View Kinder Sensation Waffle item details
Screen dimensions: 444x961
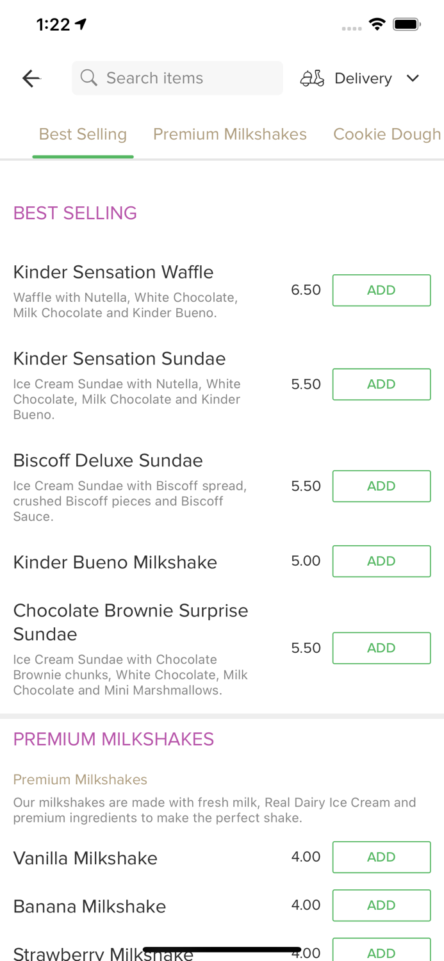pos(113,272)
